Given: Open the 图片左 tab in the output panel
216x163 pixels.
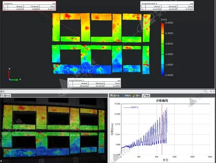Looking at the screenshot, I should [x=6, y=96].
